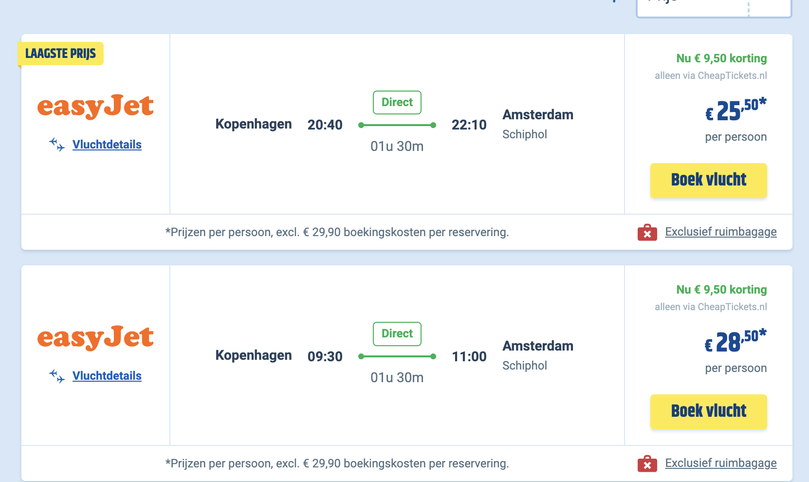
Task: Click the 20:40 departure time
Action: [x=325, y=125]
